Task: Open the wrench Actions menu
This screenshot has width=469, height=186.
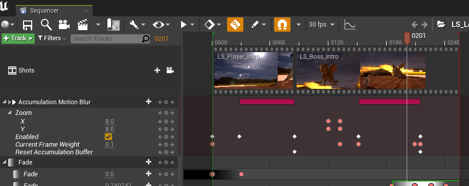Action: tap(137, 25)
